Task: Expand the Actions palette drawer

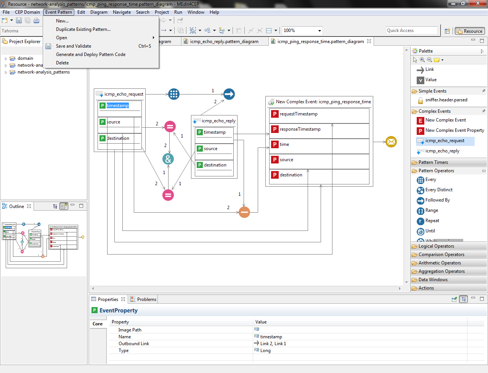Action: tap(449, 288)
